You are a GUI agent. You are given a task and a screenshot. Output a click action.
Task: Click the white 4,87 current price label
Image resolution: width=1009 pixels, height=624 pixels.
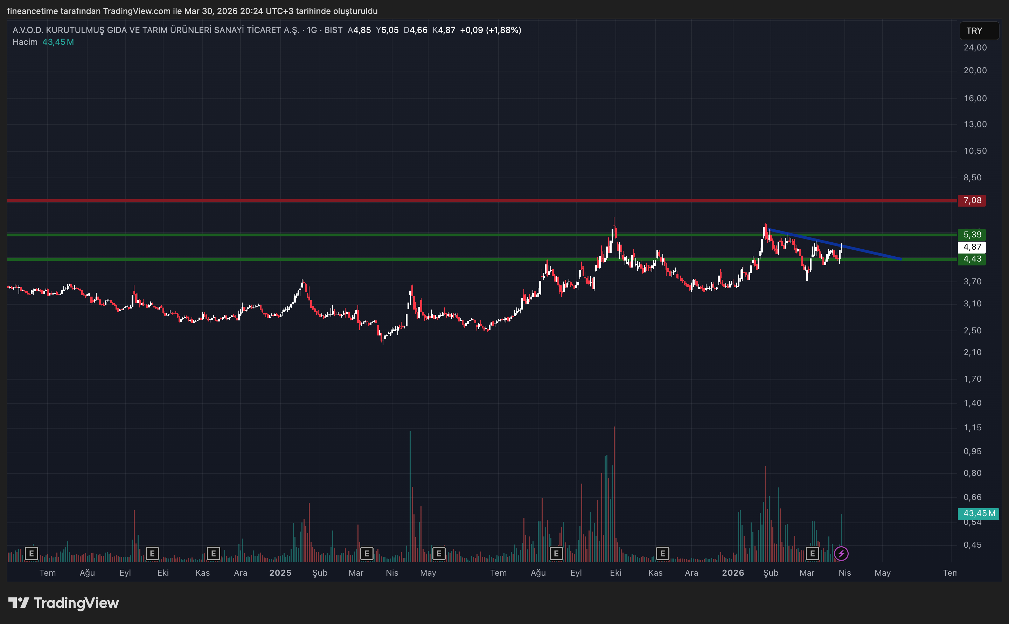point(972,247)
